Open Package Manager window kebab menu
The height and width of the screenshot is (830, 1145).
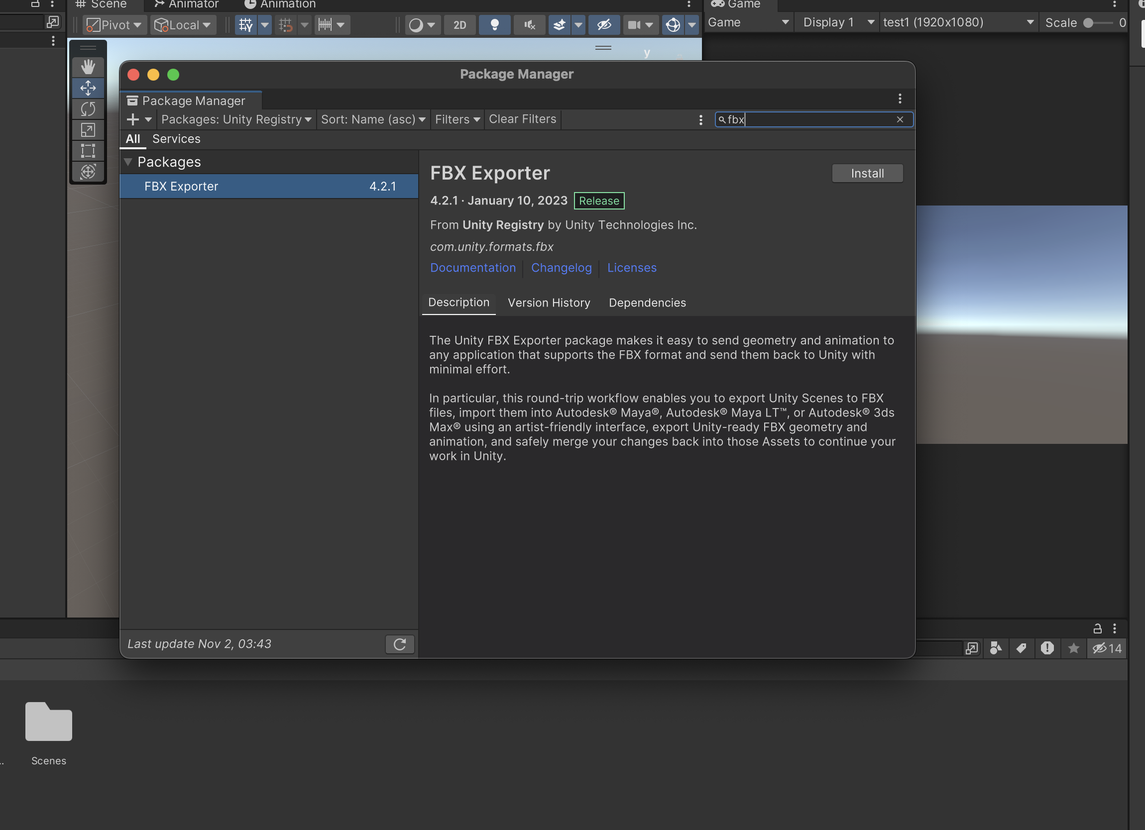[x=900, y=99]
